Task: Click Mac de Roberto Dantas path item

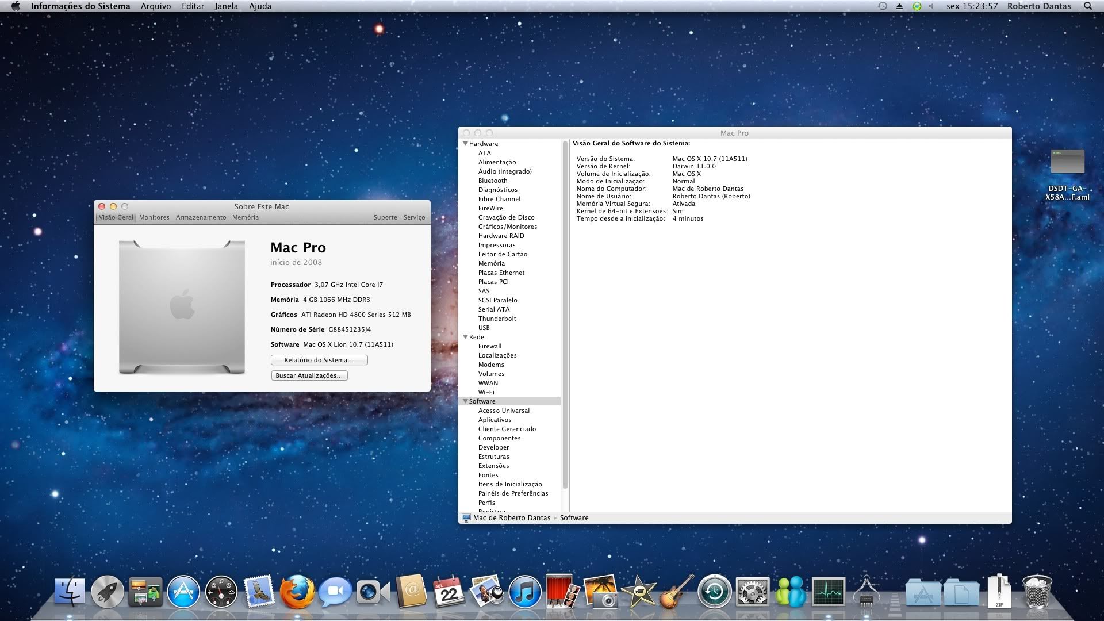Action: coord(507,518)
